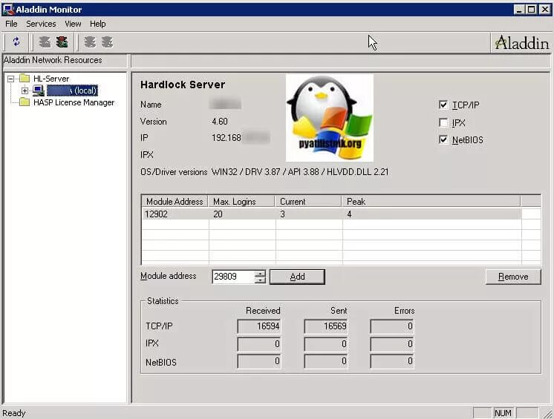Click the Max. Logins value 20

218,214
